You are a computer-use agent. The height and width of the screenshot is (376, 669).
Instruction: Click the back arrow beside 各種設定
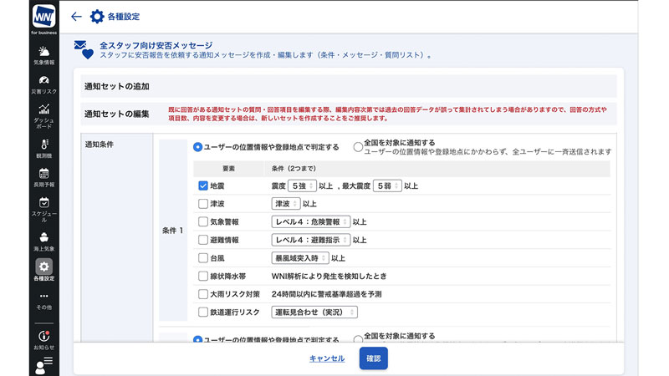(77, 16)
